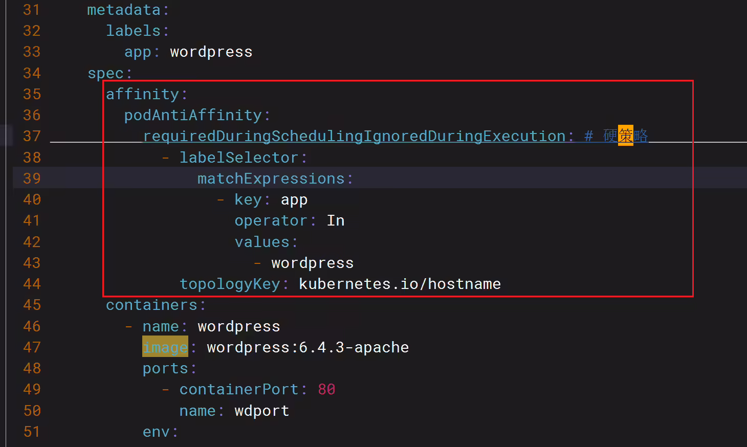Click the labelSelector key
Screen dimensions: 747x447
pyautogui.click(x=238, y=158)
